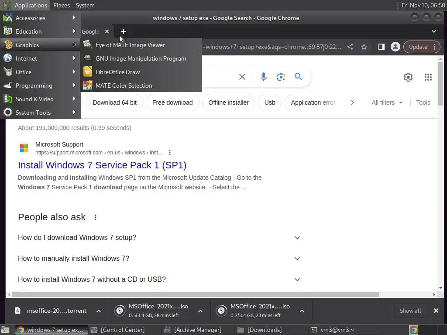Open LibreOffice Draw from Graphics menu
The image size is (447, 335).
141,72
